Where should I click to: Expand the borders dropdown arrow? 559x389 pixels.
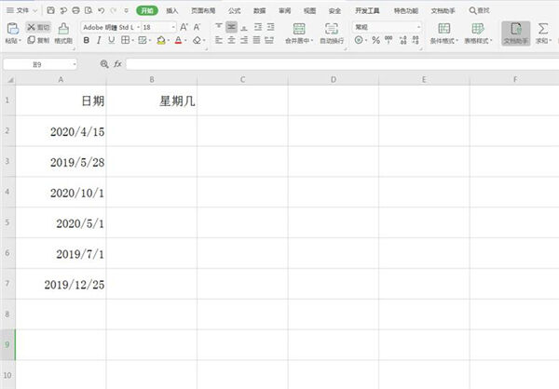pyautogui.click(x=133, y=41)
